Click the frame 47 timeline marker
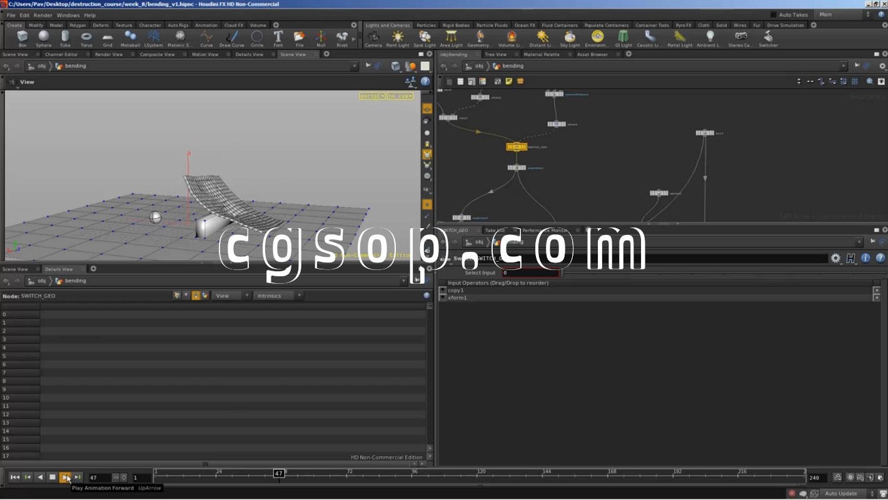The height and width of the screenshot is (500, 888). 279,474
